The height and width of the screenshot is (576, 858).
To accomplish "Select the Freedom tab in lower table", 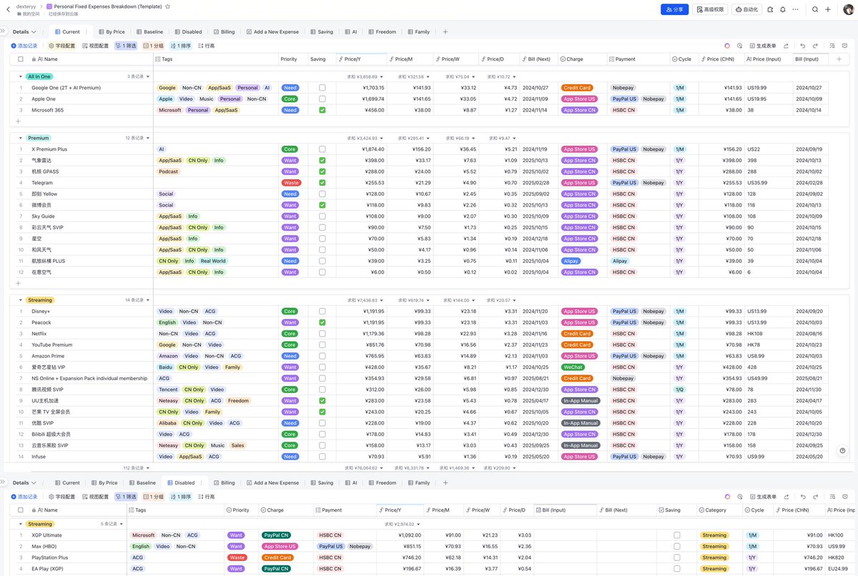I will click(x=382, y=482).
